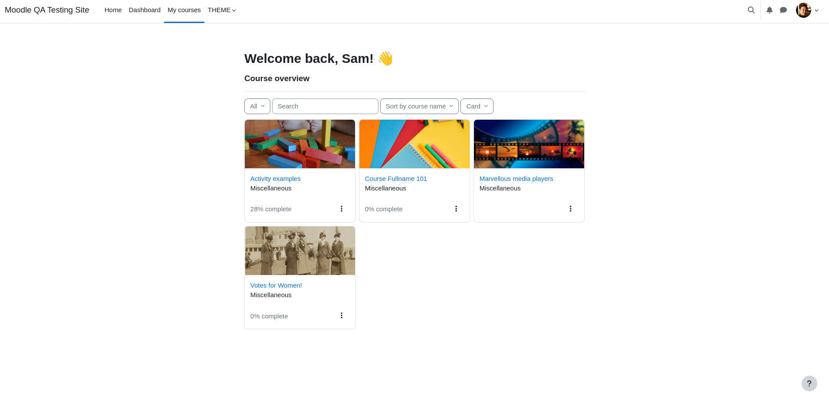Image resolution: width=829 pixels, height=403 pixels.
Task: Open the user avatar menu
Action: click(807, 10)
